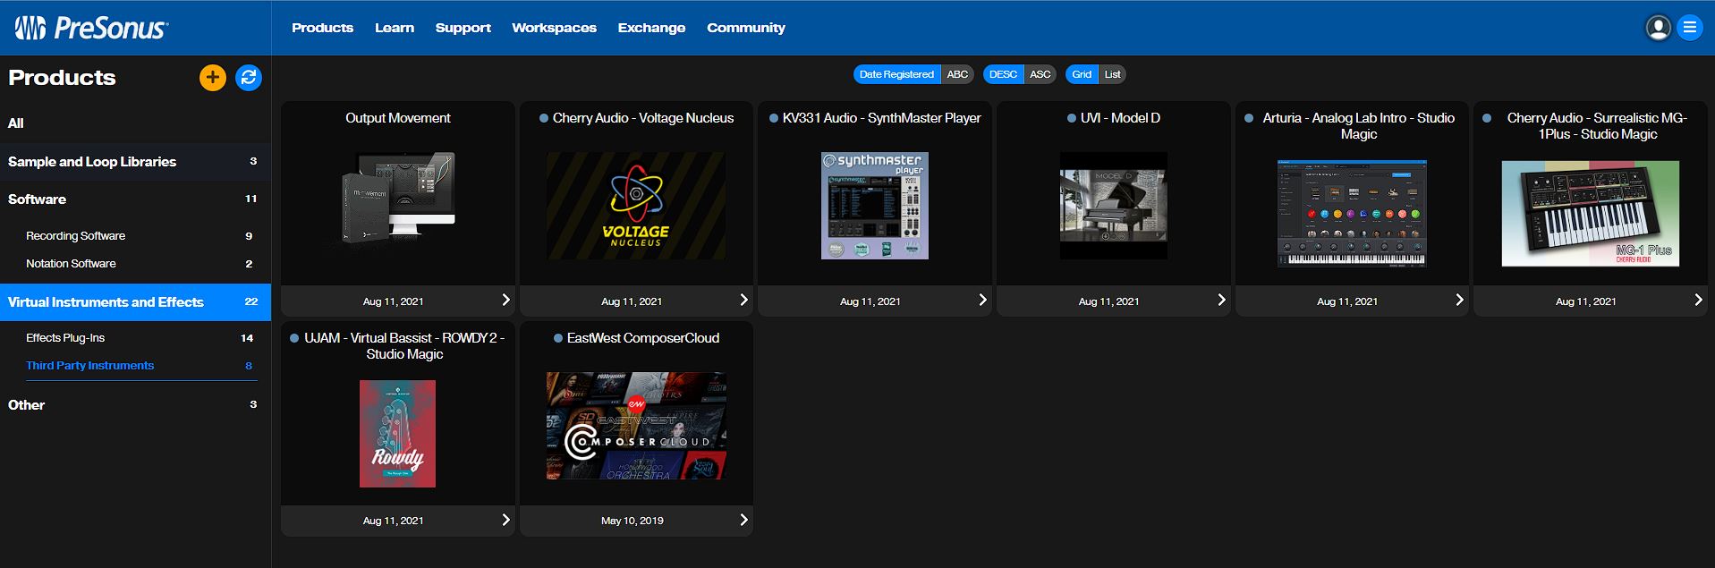Open MG-1 Plus synthesizer thumbnail
The width and height of the screenshot is (1715, 568).
pos(1591,213)
